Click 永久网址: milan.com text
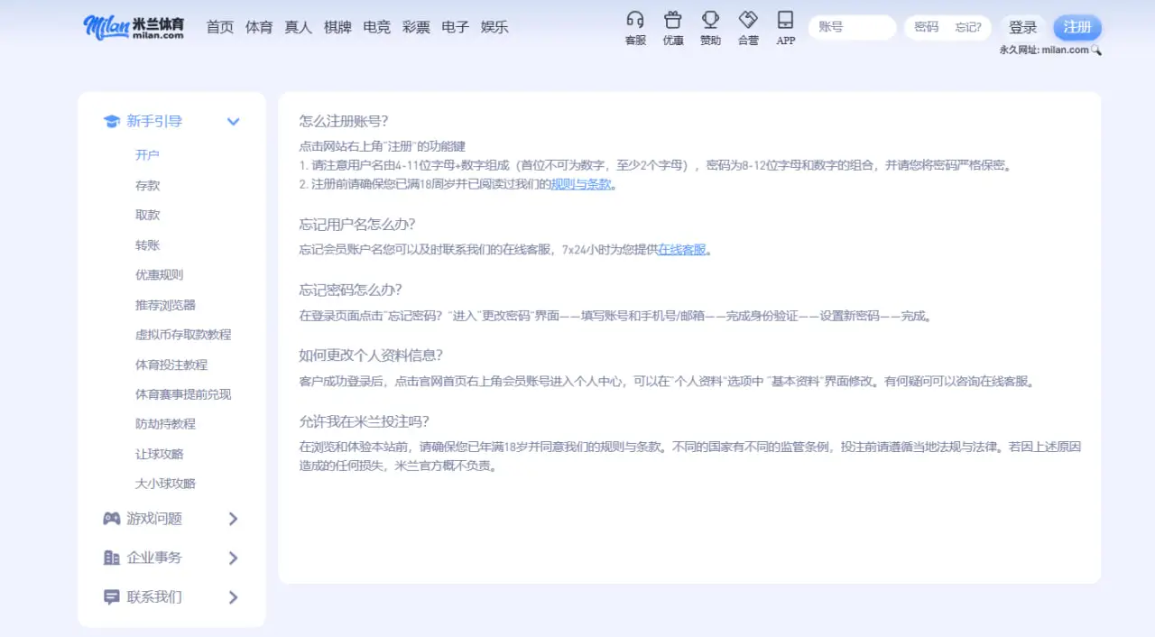Viewport: 1155px width, 637px height. tap(1044, 51)
